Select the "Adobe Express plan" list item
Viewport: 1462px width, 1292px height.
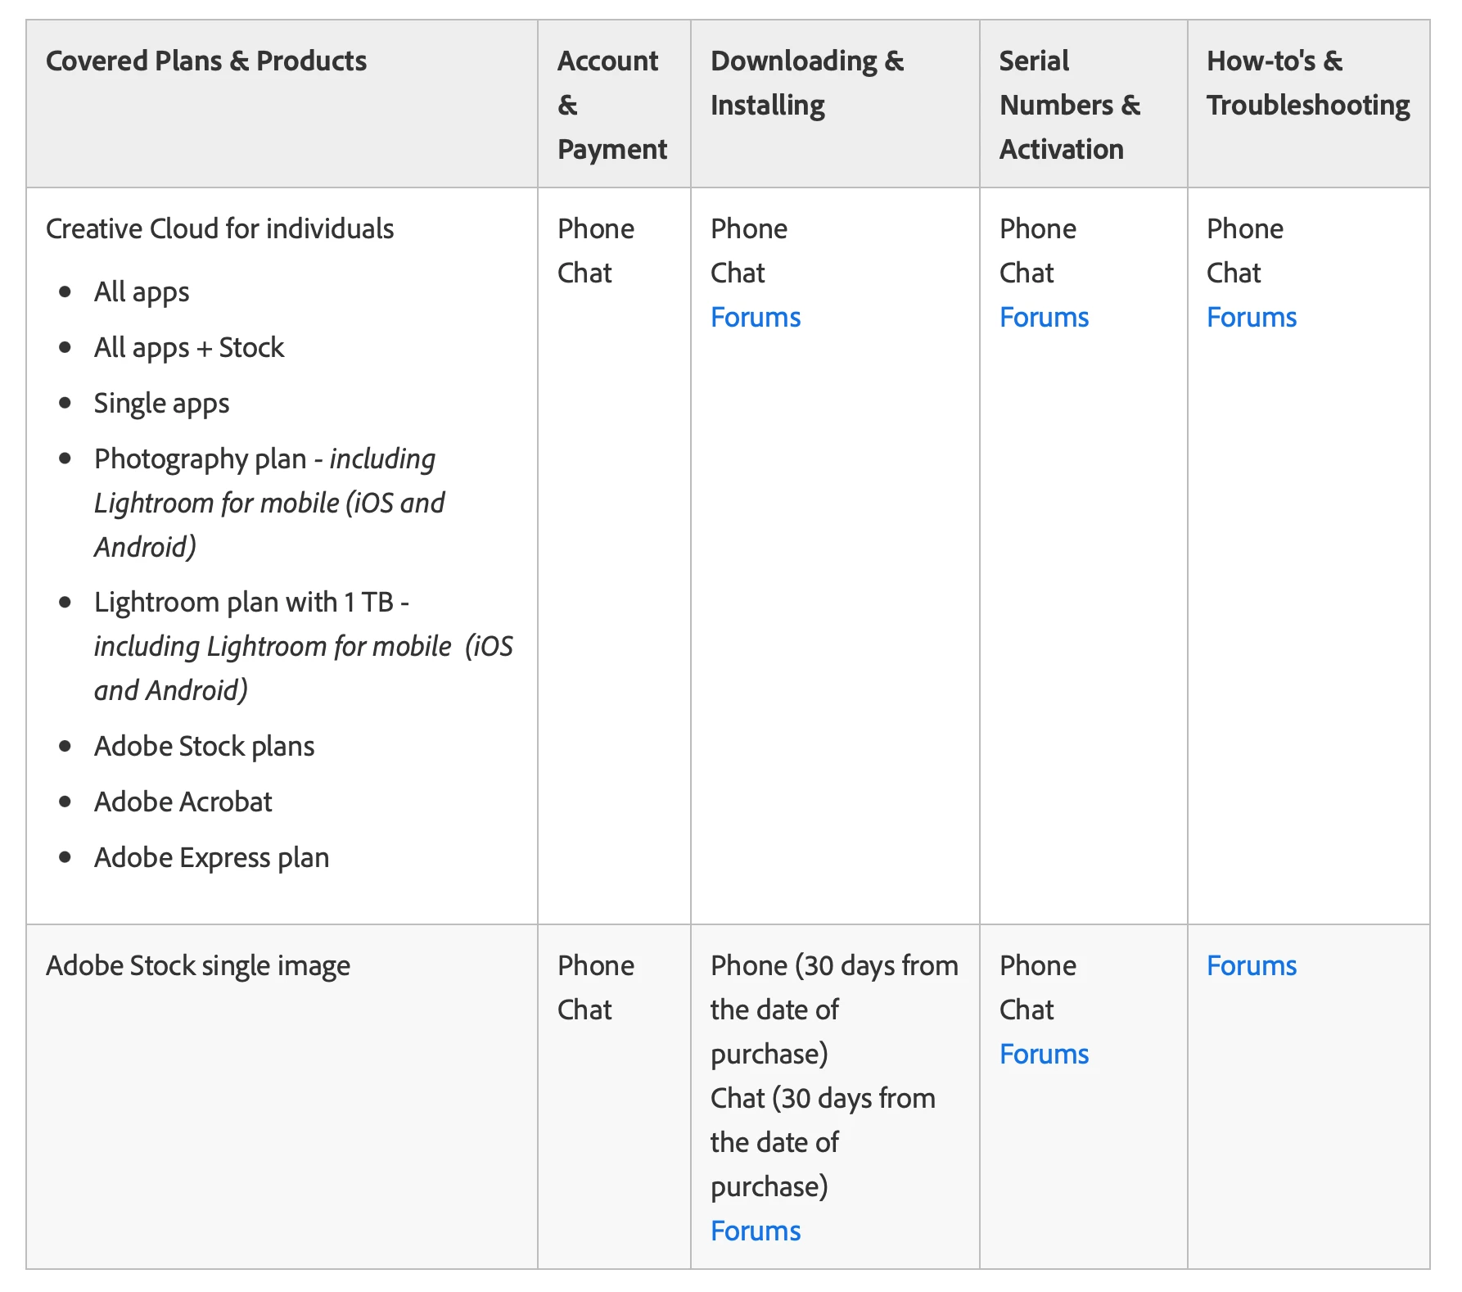point(211,857)
